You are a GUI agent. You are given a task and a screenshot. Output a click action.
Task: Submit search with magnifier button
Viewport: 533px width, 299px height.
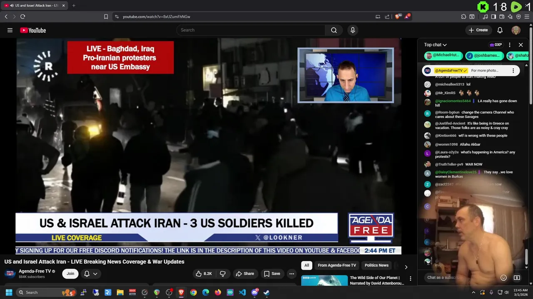(x=334, y=30)
